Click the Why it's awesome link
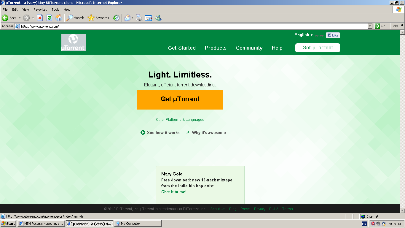 tap(209, 132)
